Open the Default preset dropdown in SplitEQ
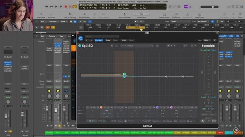Image resolution: width=245 pixels, height=137 pixels. (140, 46)
